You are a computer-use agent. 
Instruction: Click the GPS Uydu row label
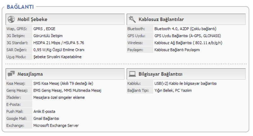pyautogui.click(x=136, y=36)
